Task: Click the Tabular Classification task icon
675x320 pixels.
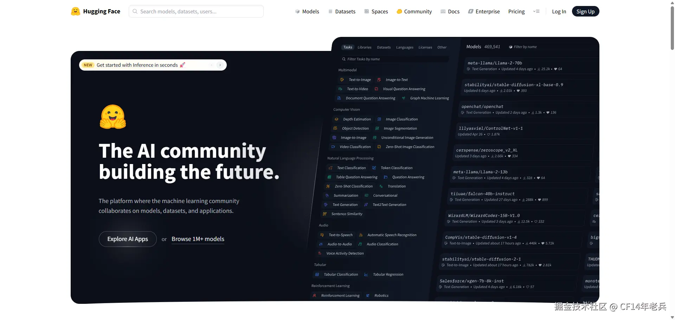Action: [x=317, y=275]
